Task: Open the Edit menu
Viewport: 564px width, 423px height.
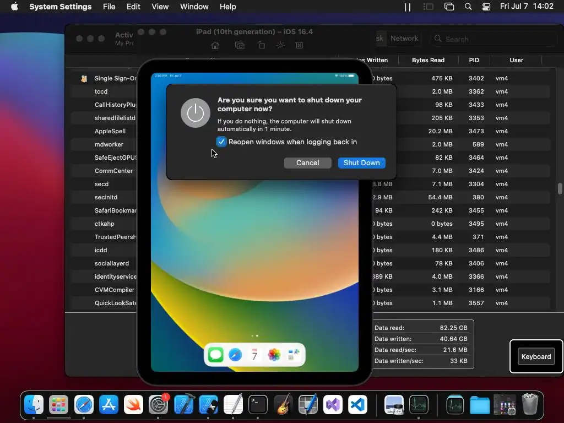Action: click(x=133, y=7)
